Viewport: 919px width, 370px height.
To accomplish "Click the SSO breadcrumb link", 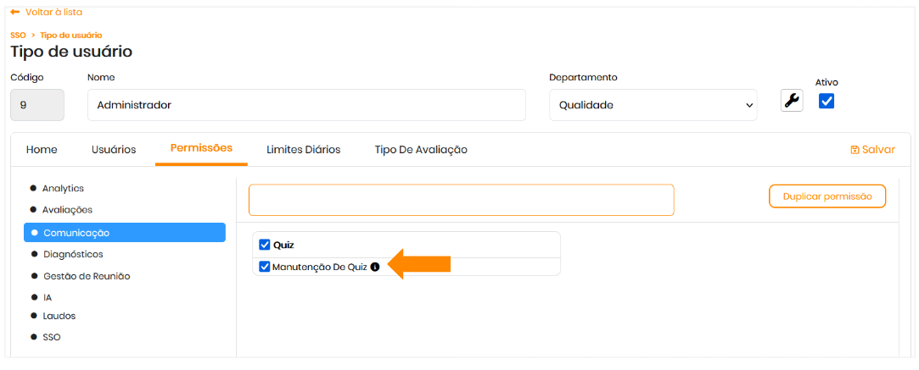I will [x=17, y=35].
